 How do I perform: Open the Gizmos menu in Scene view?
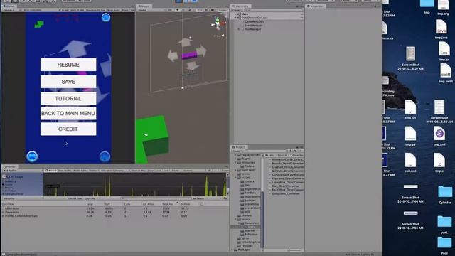[222, 10]
